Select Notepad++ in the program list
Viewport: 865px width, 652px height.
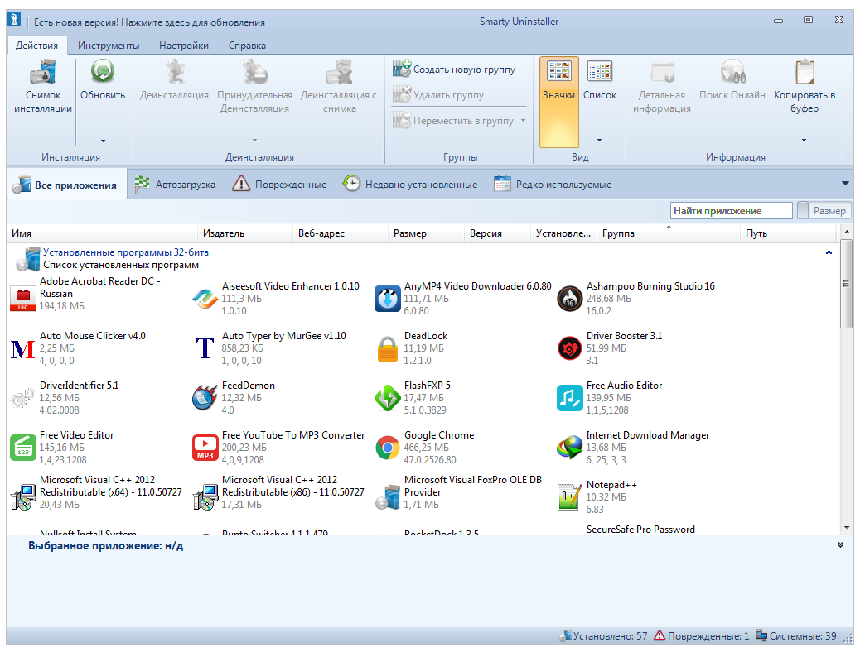click(611, 485)
